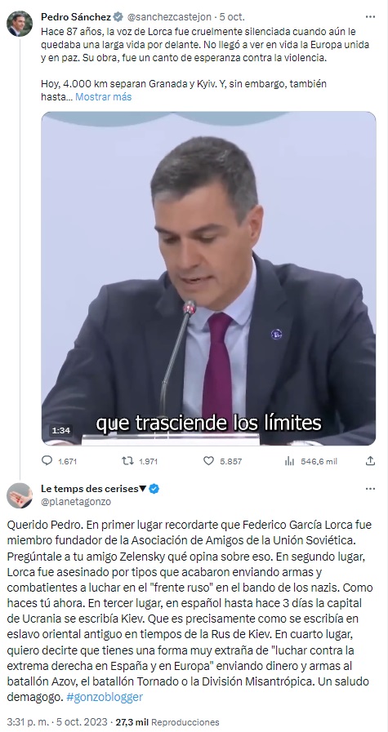The image size is (388, 732).
Task: Expand tweet text with Mostrar más
Action: (103, 96)
